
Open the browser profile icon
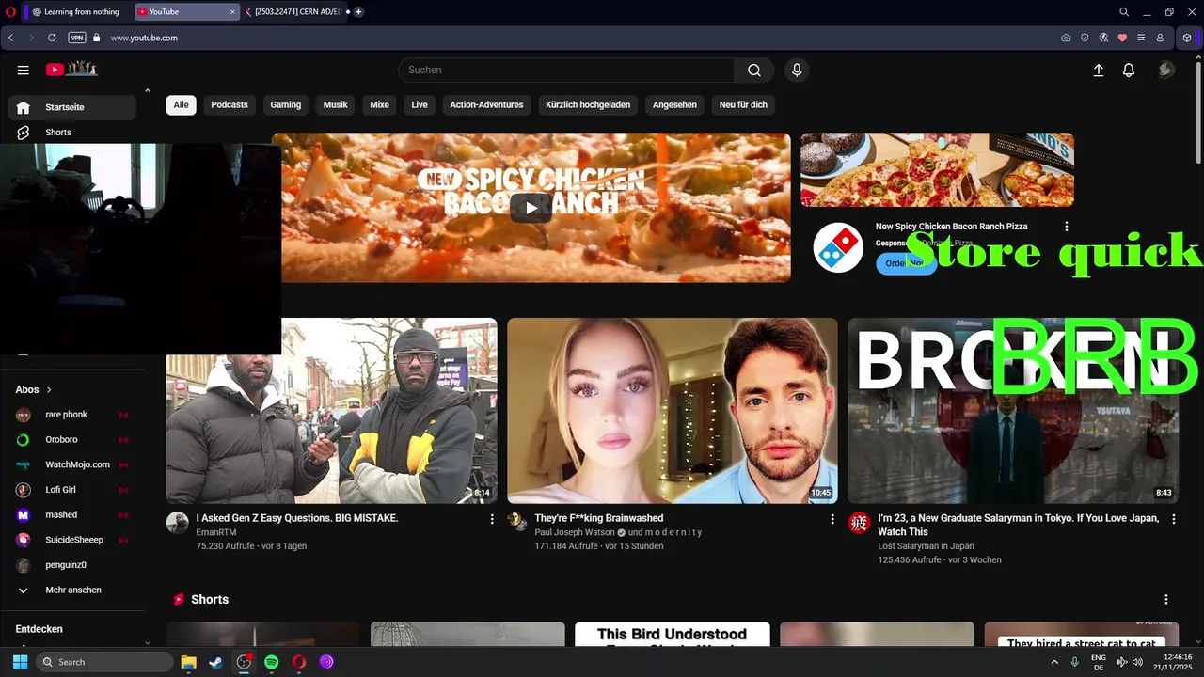(1160, 38)
